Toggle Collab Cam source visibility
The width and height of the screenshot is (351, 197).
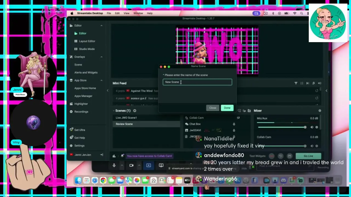coord(238,118)
